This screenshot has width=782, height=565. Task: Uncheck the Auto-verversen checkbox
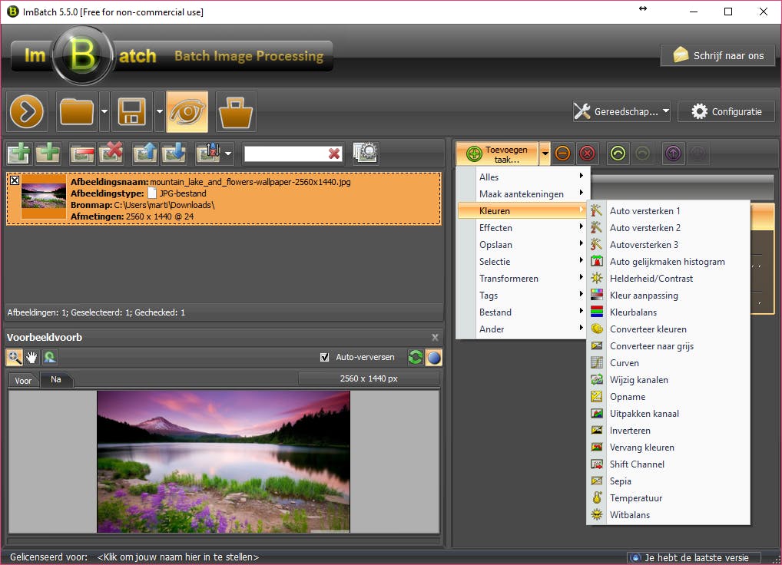coord(325,357)
